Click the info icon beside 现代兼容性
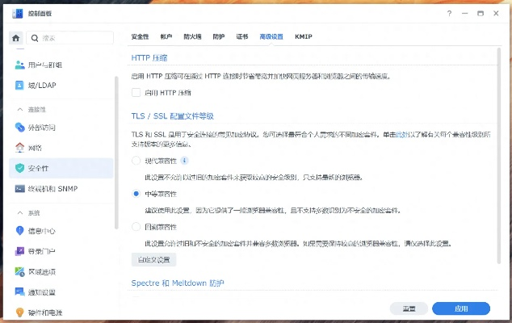Viewport: 512px width, 323px height. [184, 161]
